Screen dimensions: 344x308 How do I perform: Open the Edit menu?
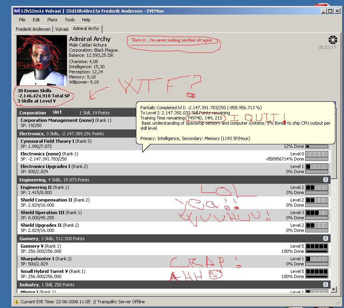[x=36, y=20]
